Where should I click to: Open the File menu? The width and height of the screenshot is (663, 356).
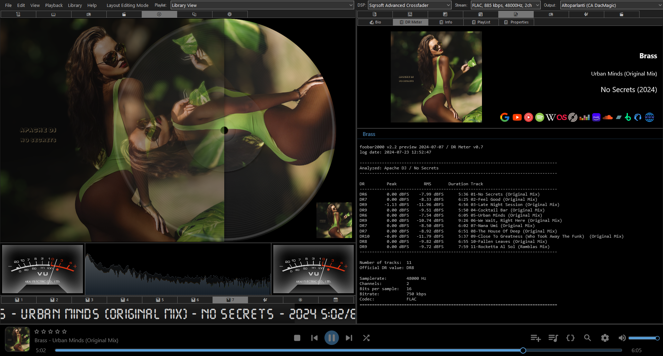[9, 5]
